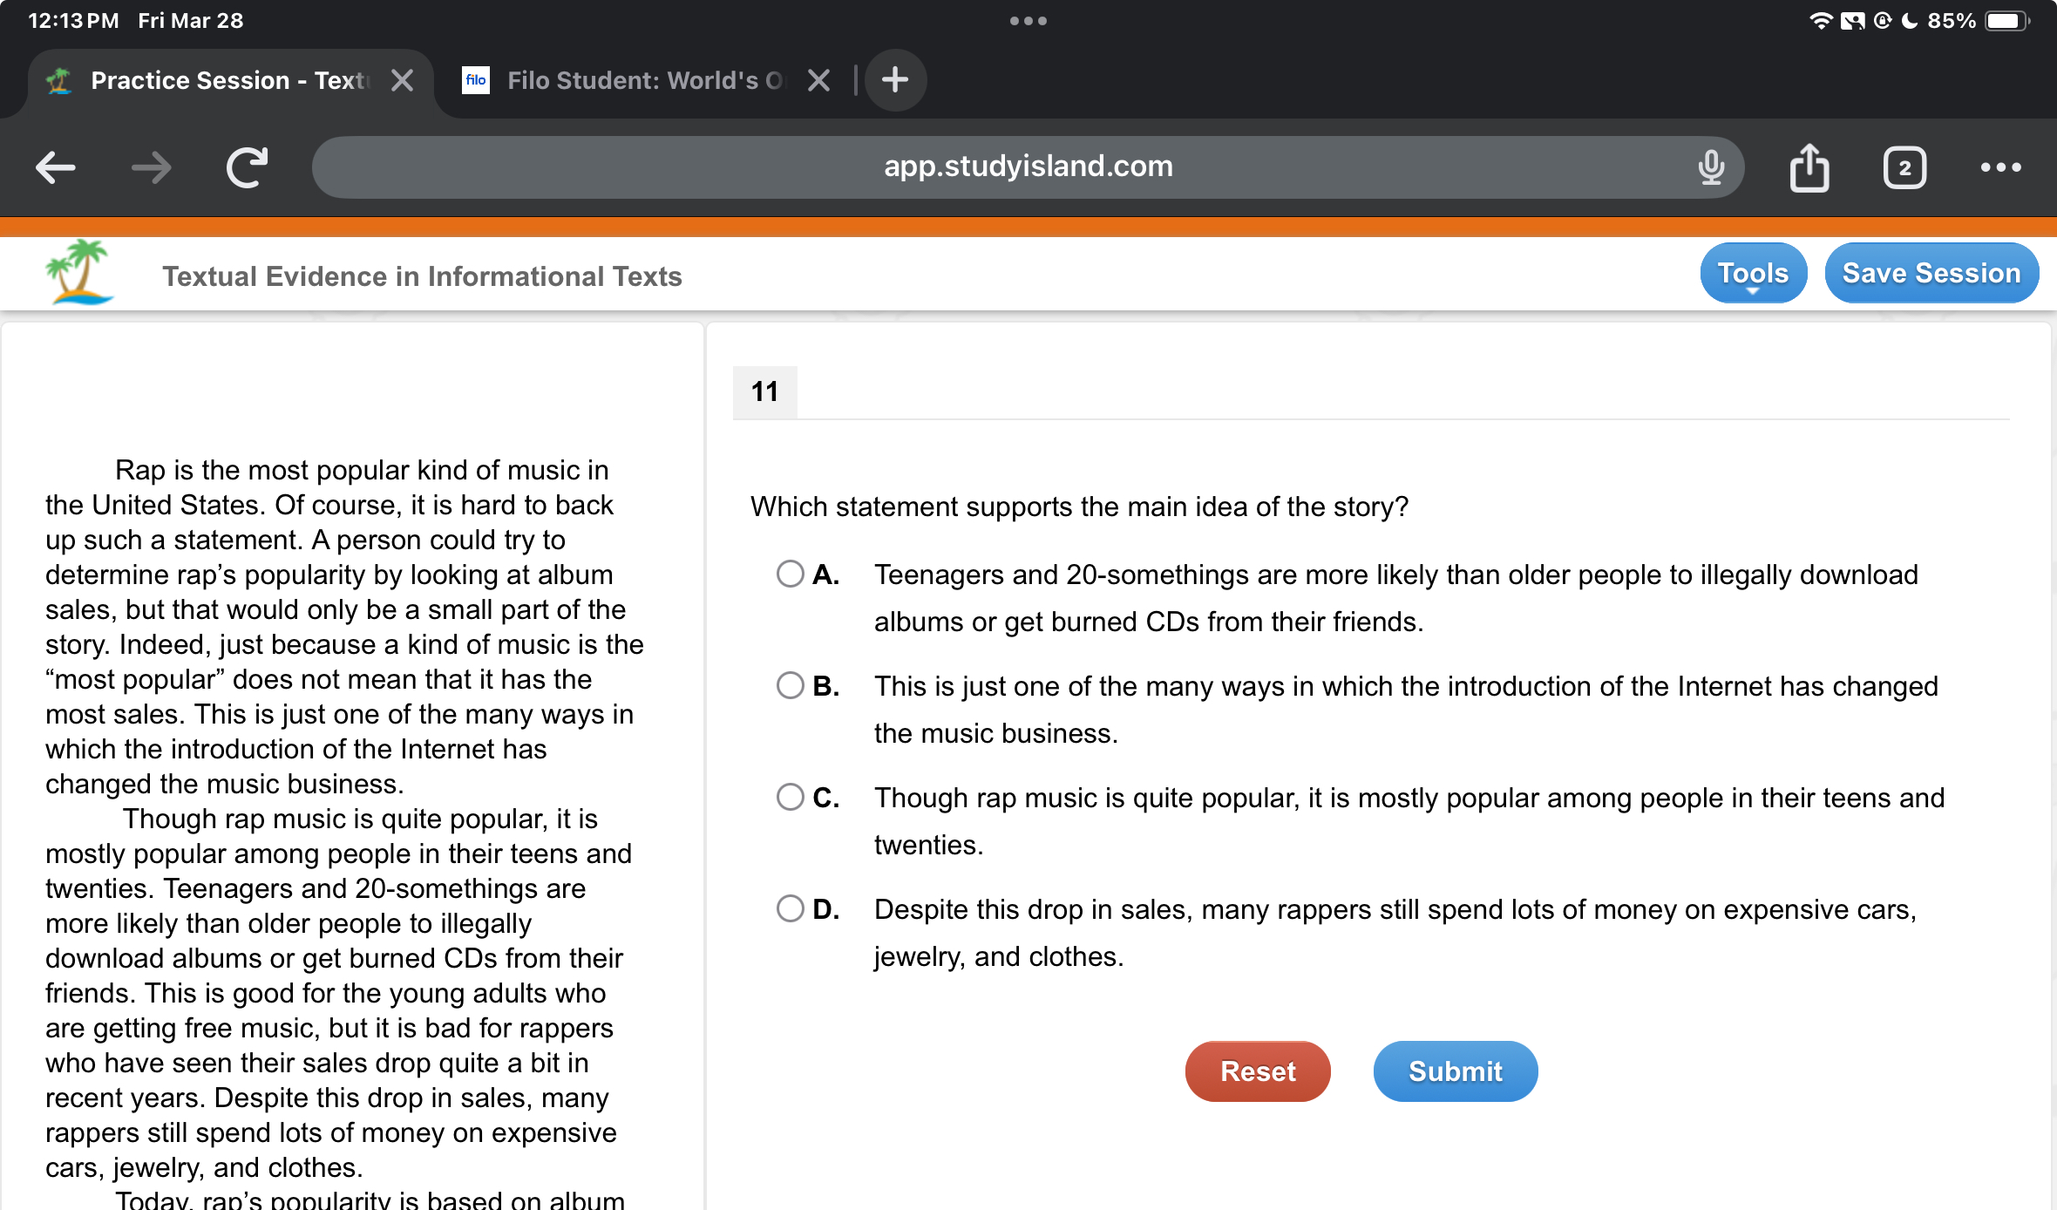Select answer choice A radio button
The height and width of the screenshot is (1210, 2057).
pyautogui.click(x=791, y=574)
